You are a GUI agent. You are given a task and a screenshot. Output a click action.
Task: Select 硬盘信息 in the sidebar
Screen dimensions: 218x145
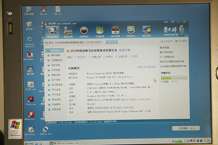coord(54,75)
